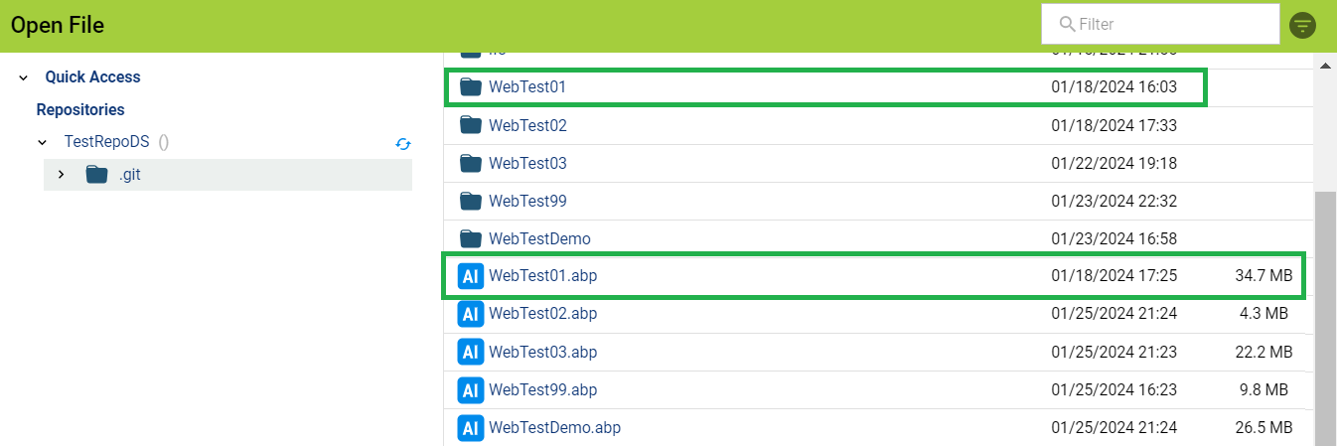The height and width of the screenshot is (446, 1337).
Task: Click the WebTest02.abp AI file icon
Action: point(470,314)
